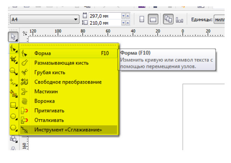
Task: Click the ruler origin corner icon
Action: tap(25, 33)
